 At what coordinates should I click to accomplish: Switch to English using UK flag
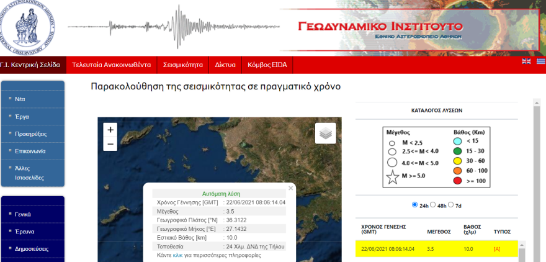click(526, 61)
